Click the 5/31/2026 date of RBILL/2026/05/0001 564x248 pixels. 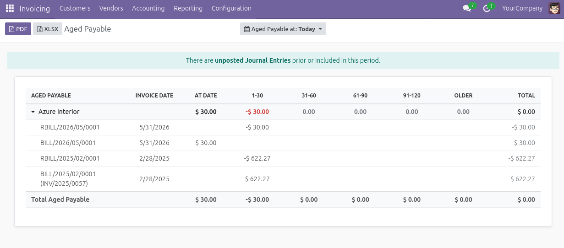[154, 127]
